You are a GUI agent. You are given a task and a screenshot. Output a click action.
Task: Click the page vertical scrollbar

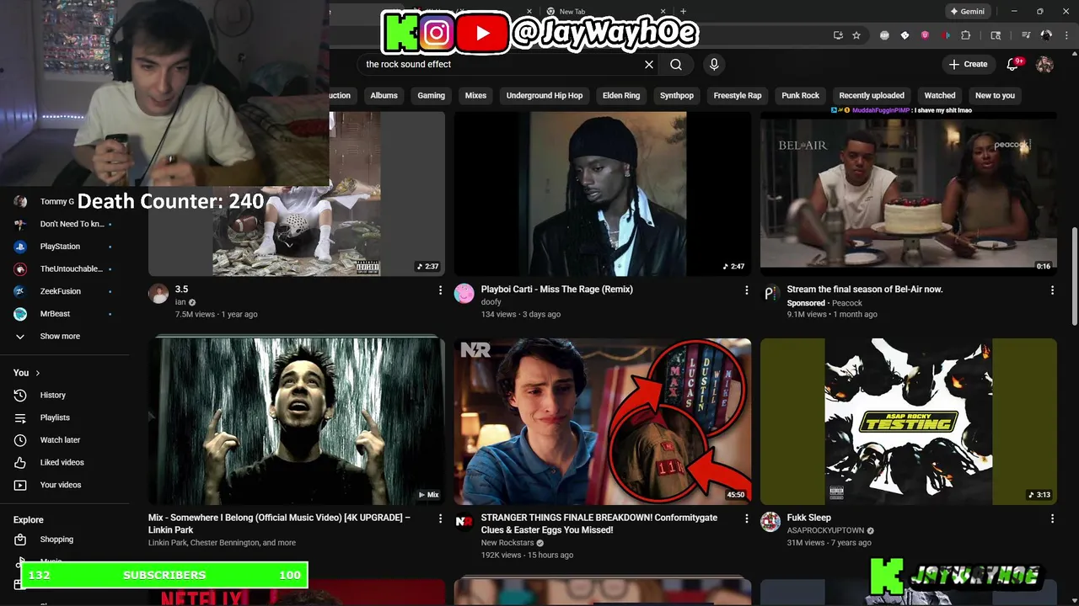[x=1074, y=274]
